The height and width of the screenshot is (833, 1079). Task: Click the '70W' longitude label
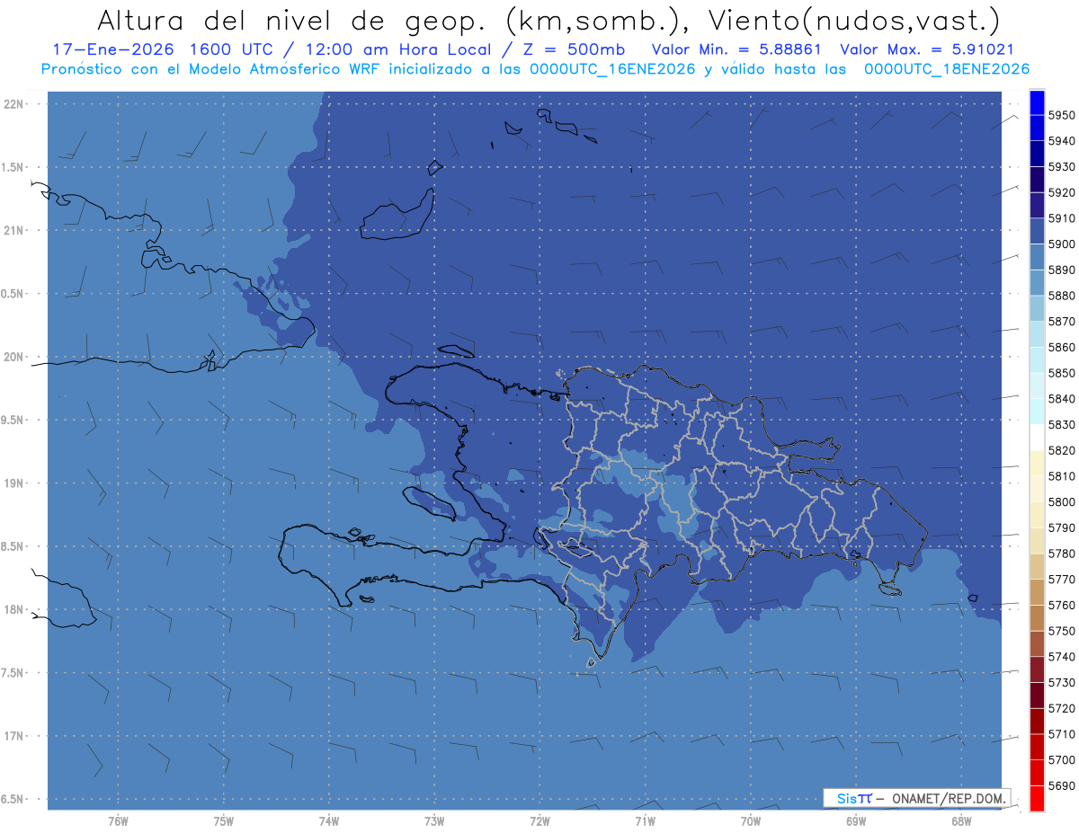[x=751, y=820]
